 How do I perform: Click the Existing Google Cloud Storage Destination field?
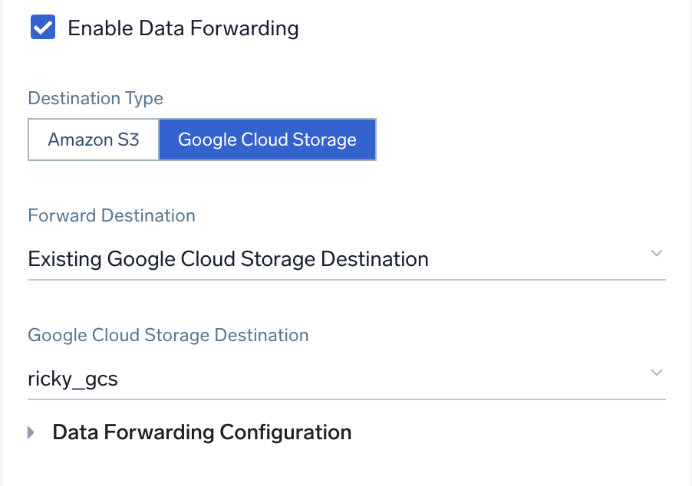tap(228, 259)
